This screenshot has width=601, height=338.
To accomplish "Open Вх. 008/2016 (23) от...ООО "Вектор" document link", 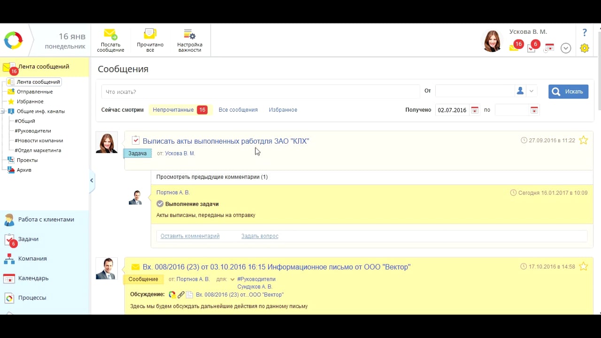I will tap(239, 295).
